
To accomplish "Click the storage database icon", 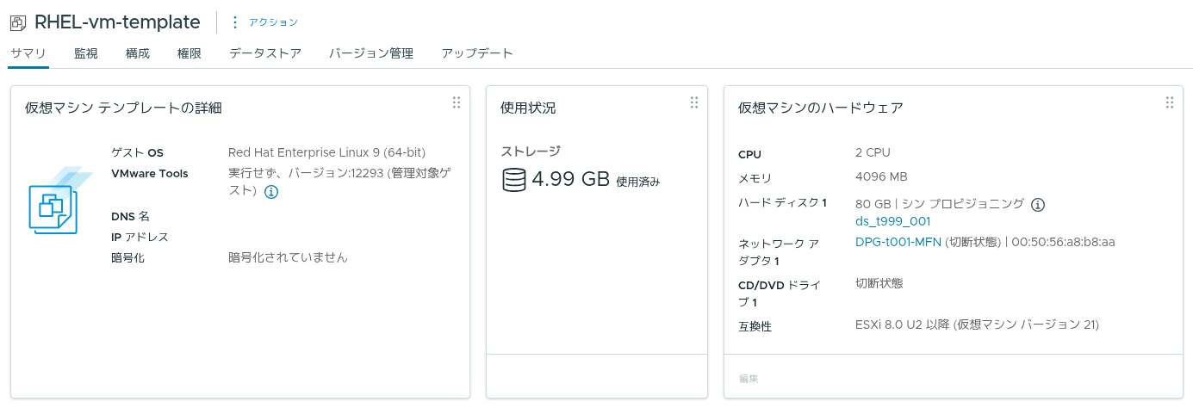I will click(513, 180).
